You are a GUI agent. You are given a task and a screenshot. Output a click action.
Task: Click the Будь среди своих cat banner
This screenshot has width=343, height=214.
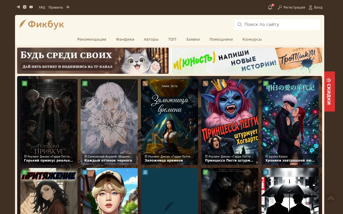click(x=93, y=61)
